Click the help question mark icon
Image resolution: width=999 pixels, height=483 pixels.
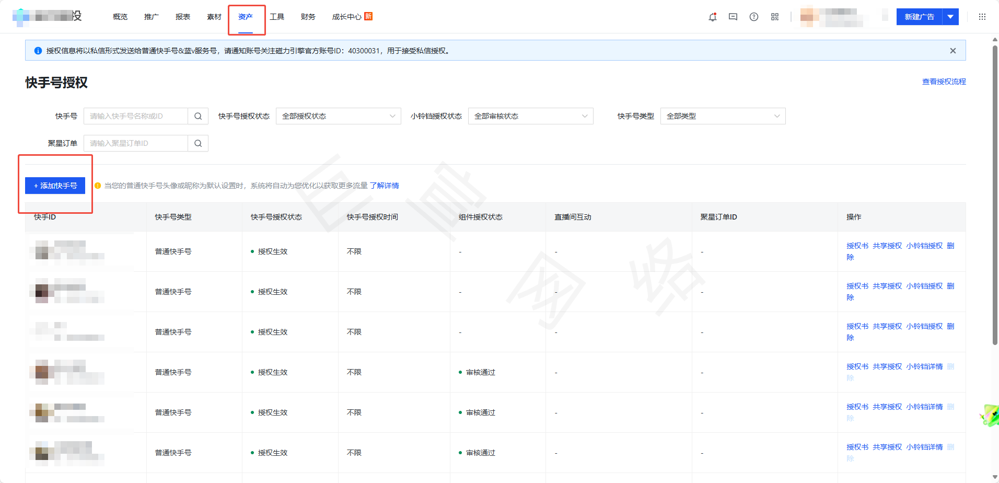(x=754, y=17)
